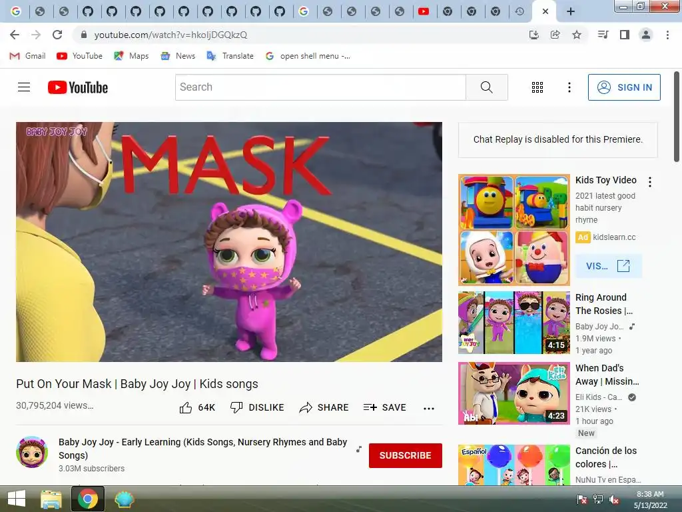Image resolution: width=682 pixels, height=512 pixels.
Task: Open YouTube settings three-dot menu
Action: pyautogui.click(x=569, y=87)
